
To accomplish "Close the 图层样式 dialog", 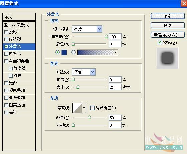I will click(184, 3).
